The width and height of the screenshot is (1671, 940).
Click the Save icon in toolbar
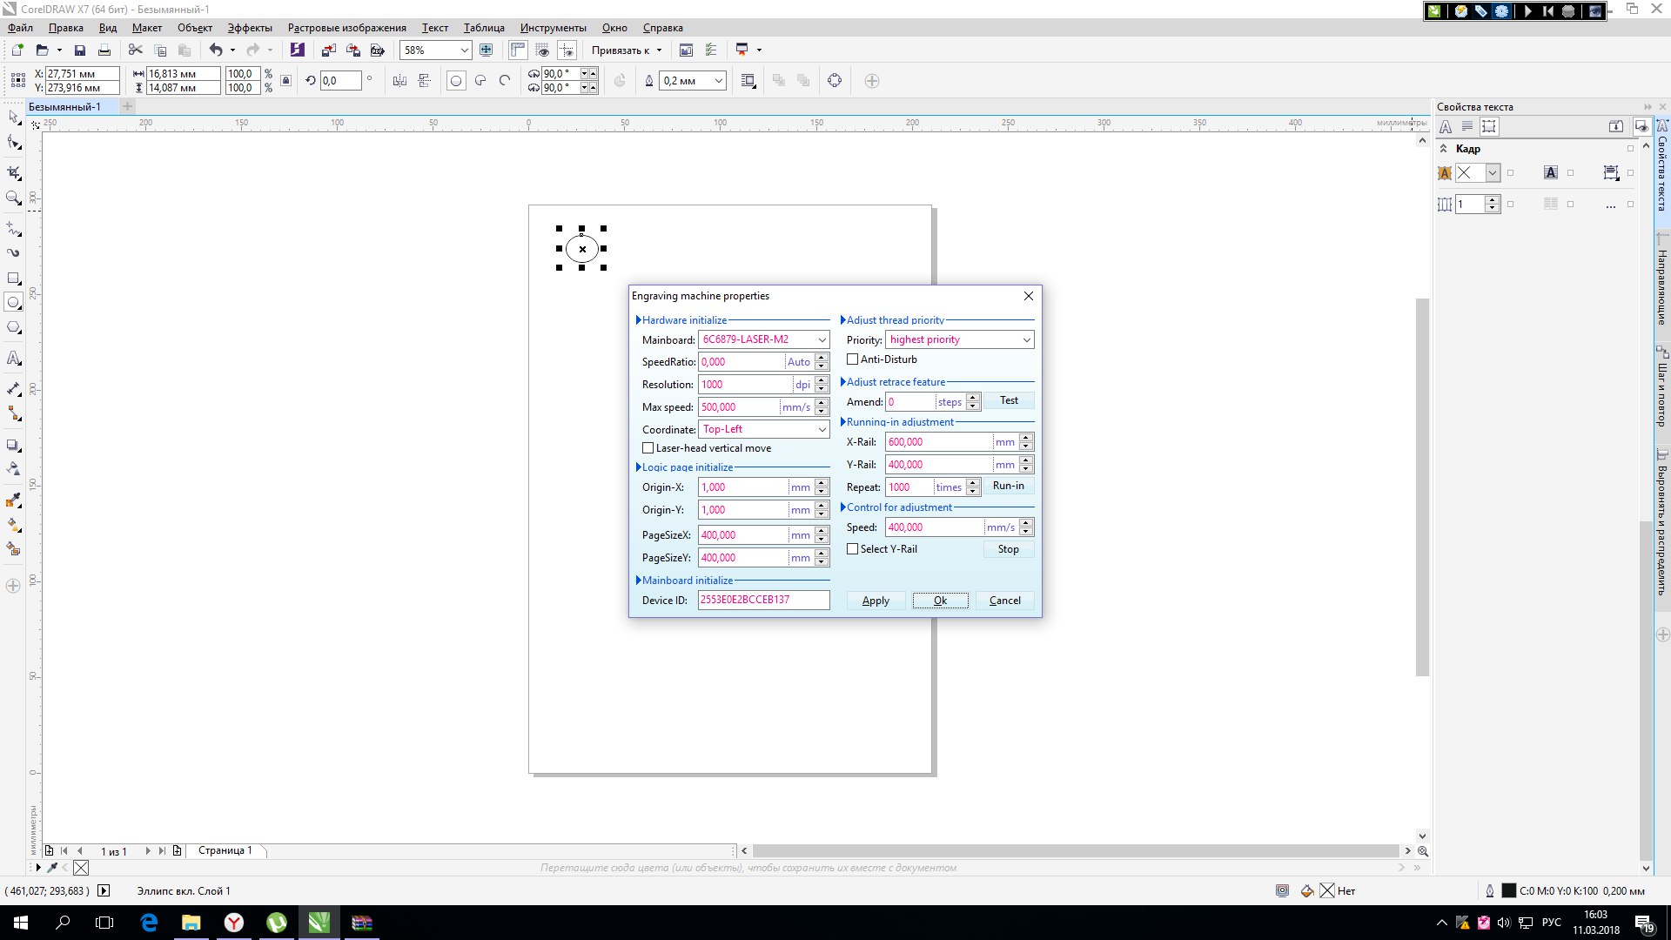[80, 50]
